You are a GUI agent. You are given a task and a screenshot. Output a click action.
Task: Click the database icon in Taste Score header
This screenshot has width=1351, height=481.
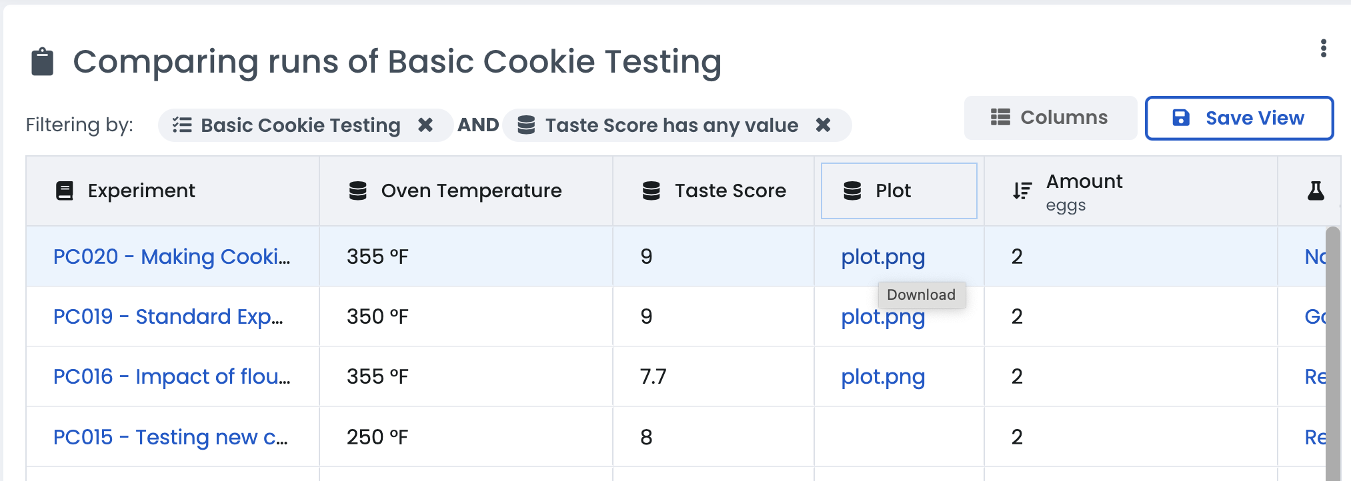[x=651, y=191]
